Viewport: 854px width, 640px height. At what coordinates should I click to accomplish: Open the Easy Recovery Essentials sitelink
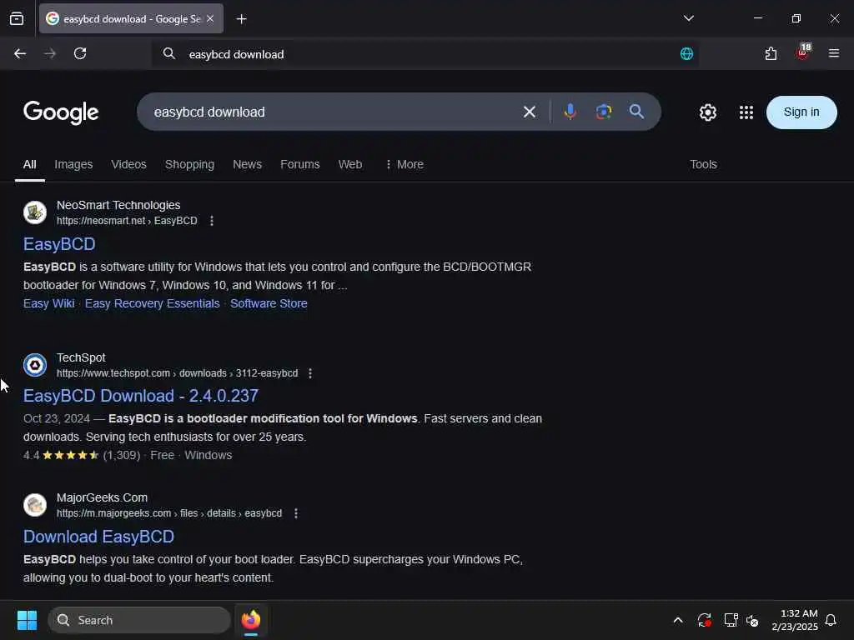(x=153, y=303)
